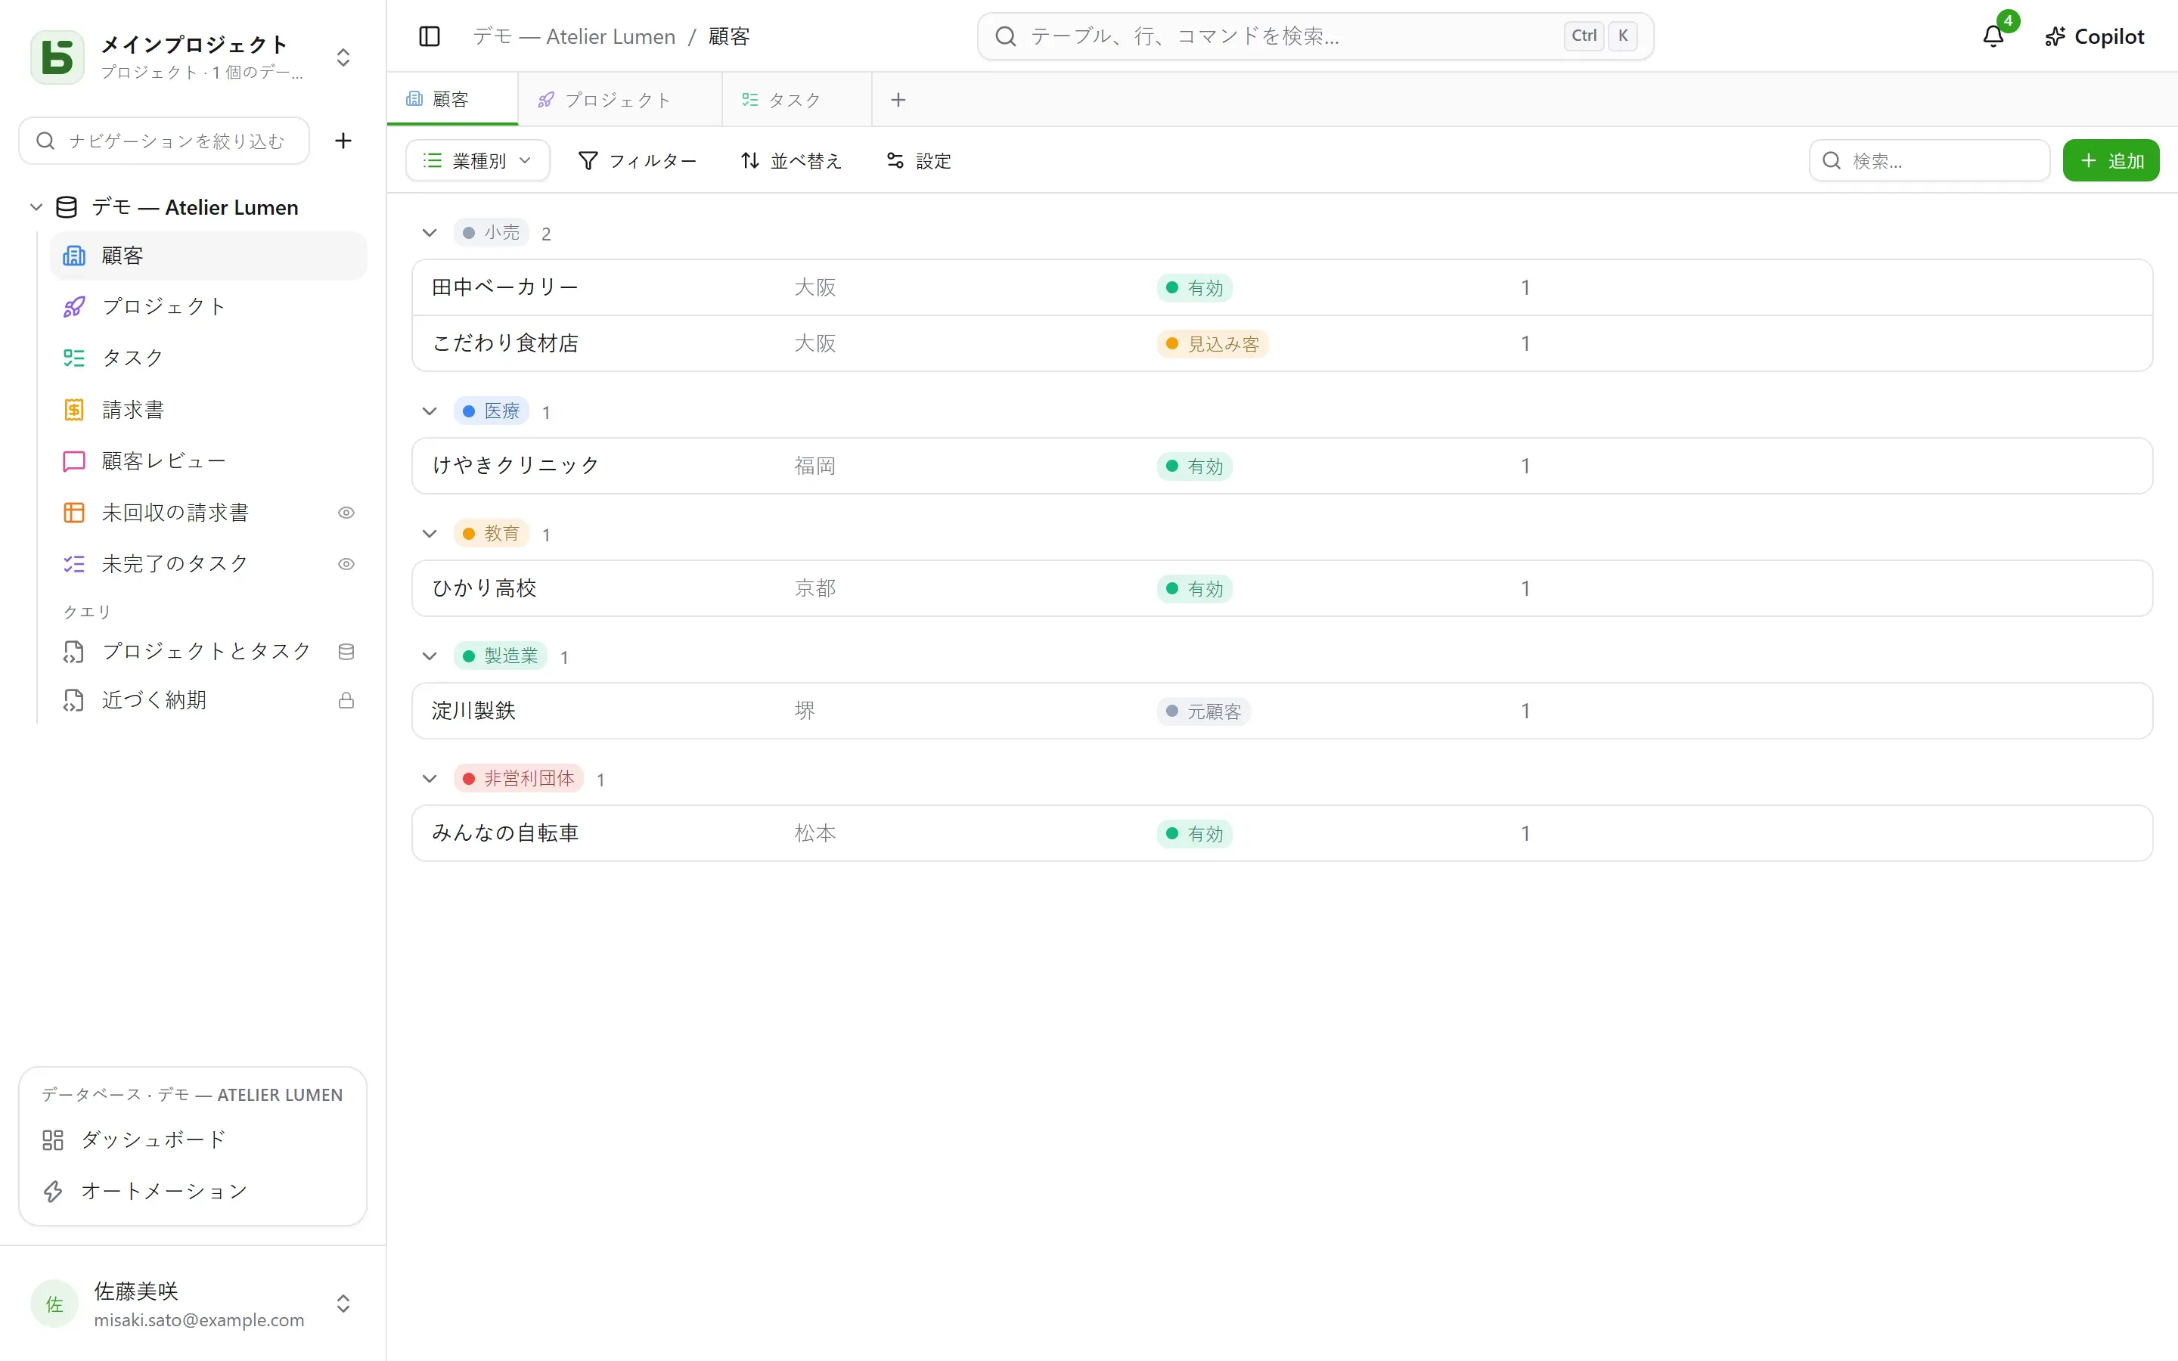Focus the global command search field
2178x1361 pixels.
tap(1315, 36)
